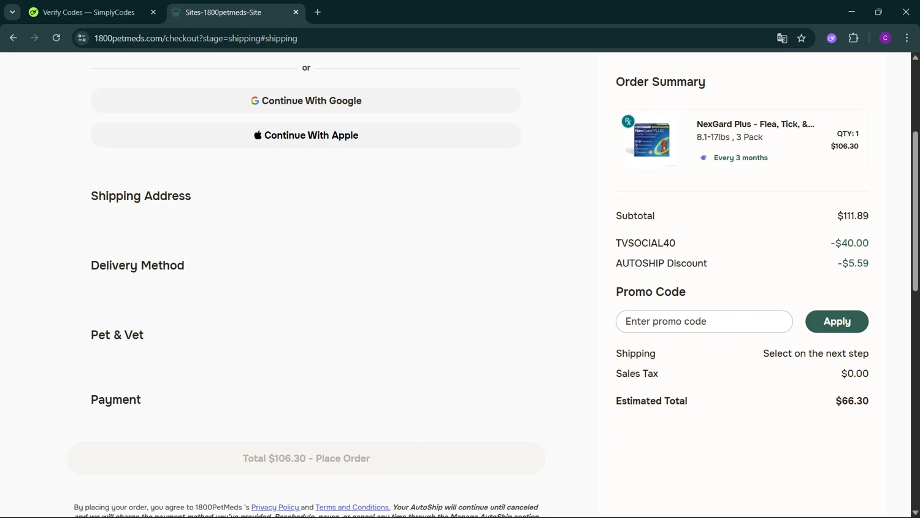The width and height of the screenshot is (920, 518).
Task: Click Total $106.30 - Place Order button
Action: (306, 458)
